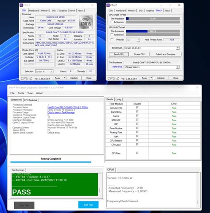The width and height of the screenshot is (210, 213).
Task: Open the Bench tab in left CPU-Z window
Action: 72,11
